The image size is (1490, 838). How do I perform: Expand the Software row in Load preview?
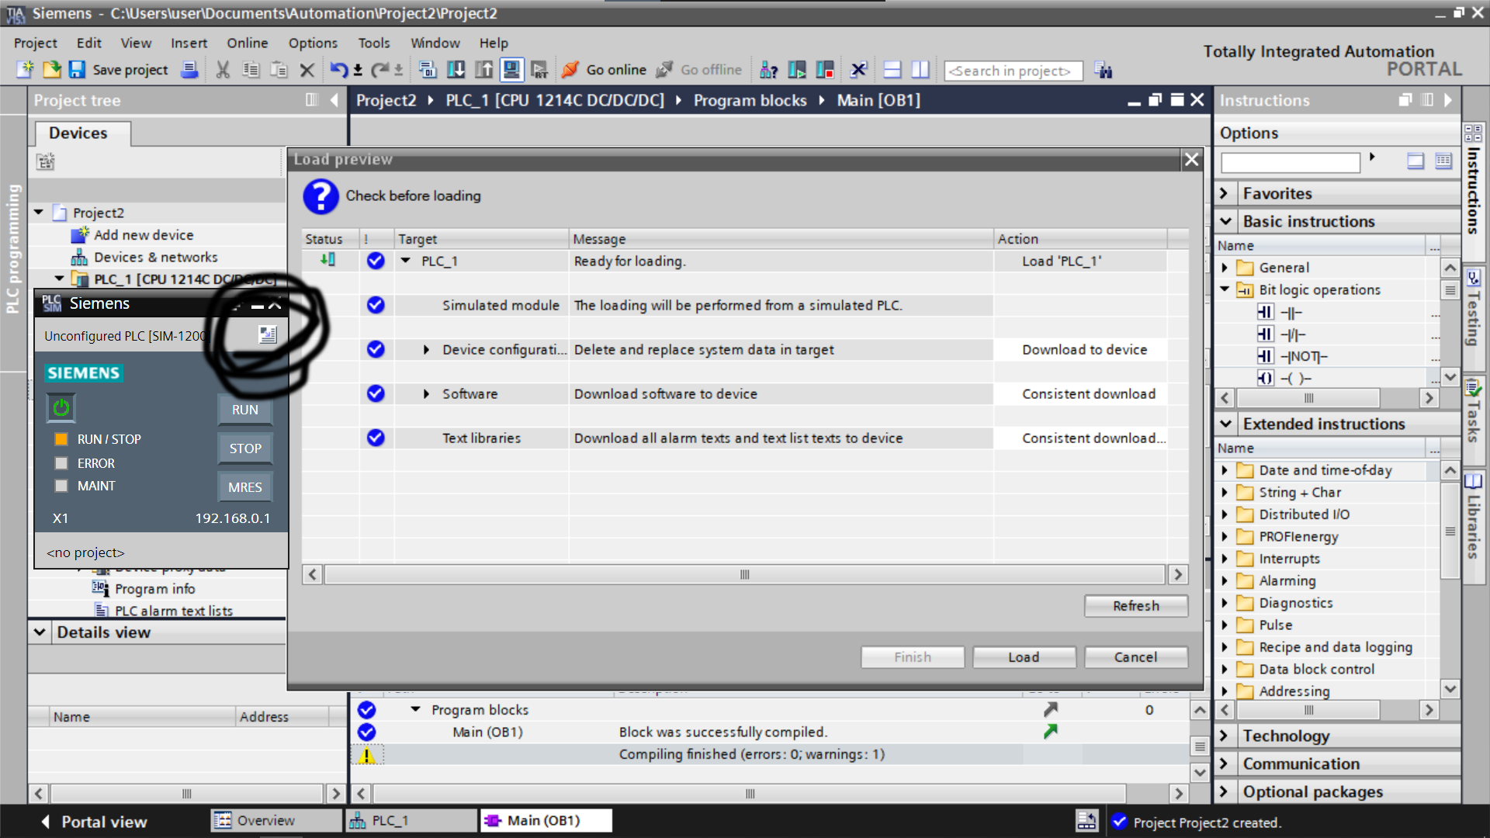click(x=426, y=394)
